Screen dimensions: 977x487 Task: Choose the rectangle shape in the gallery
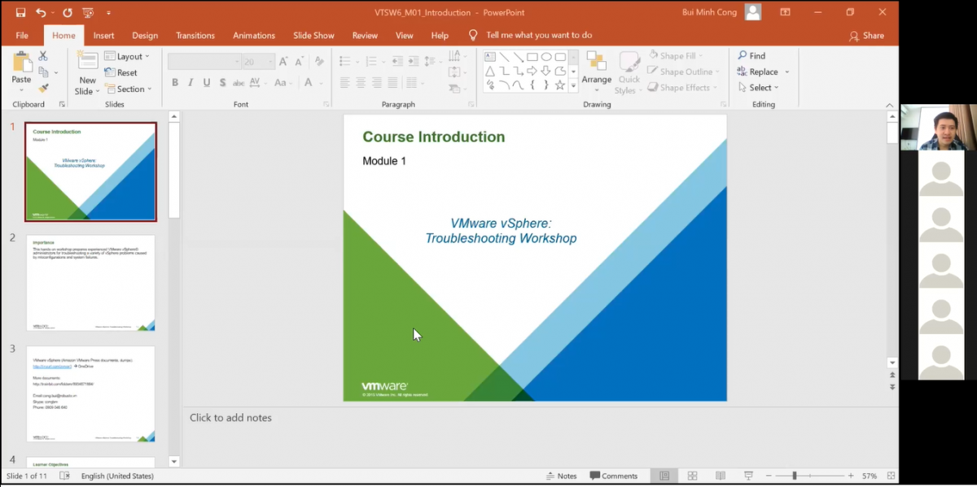(532, 57)
